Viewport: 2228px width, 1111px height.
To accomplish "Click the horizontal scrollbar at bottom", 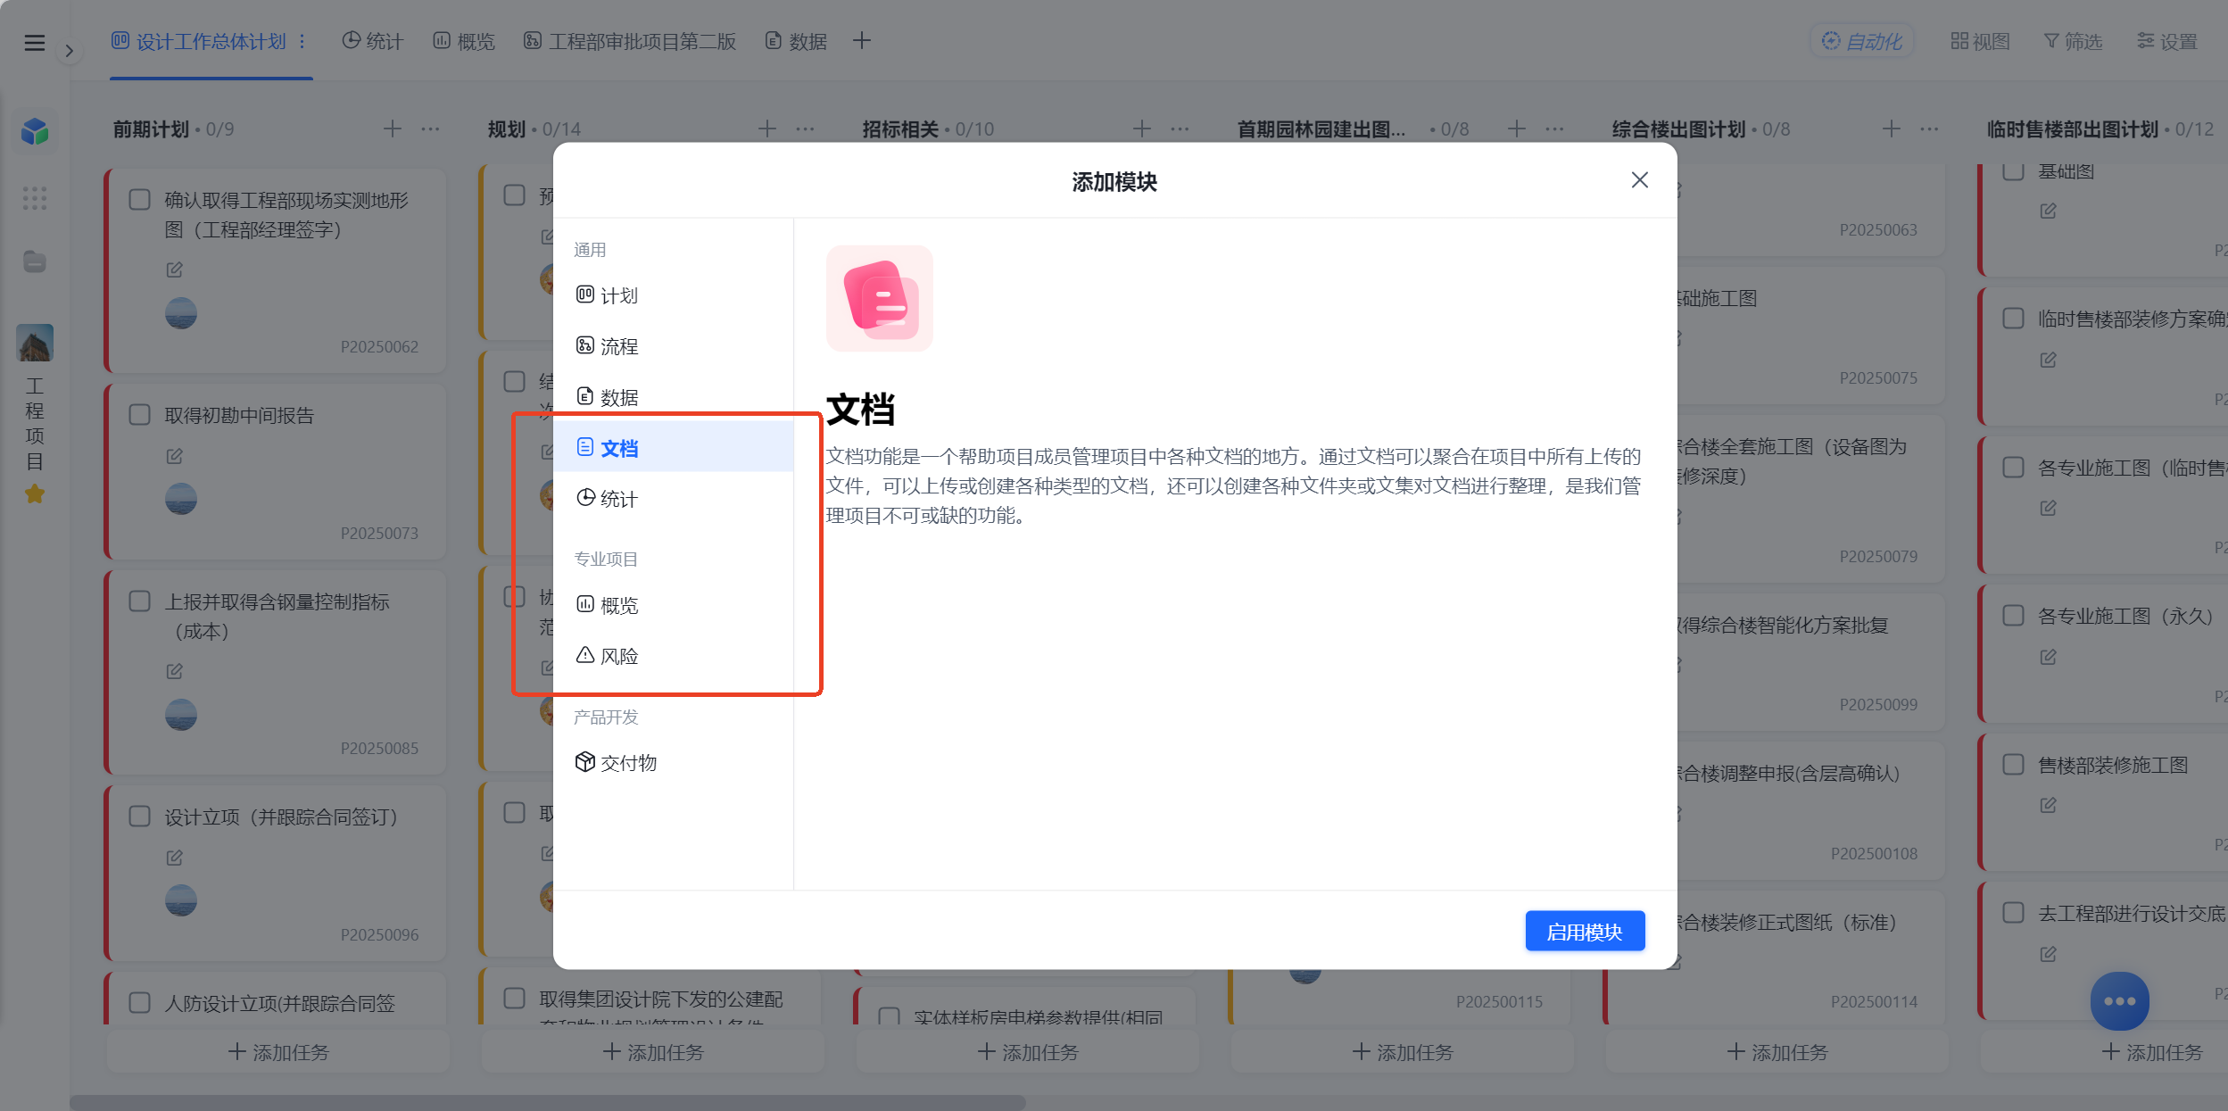I will [x=548, y=1102].
